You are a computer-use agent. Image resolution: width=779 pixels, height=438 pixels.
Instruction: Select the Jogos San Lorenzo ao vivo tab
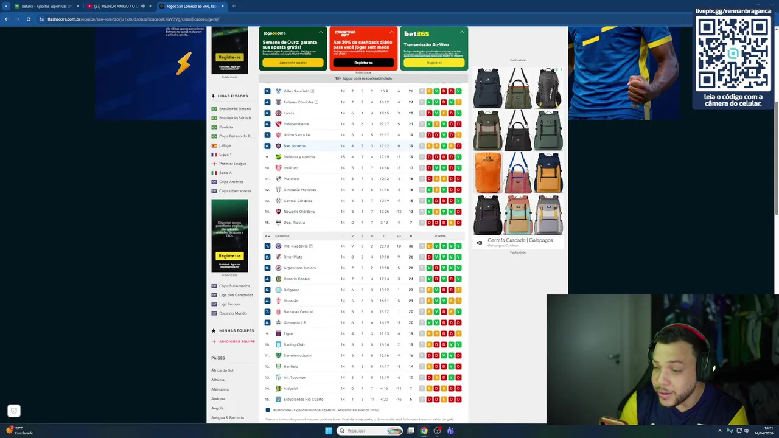tap(192, 6)
